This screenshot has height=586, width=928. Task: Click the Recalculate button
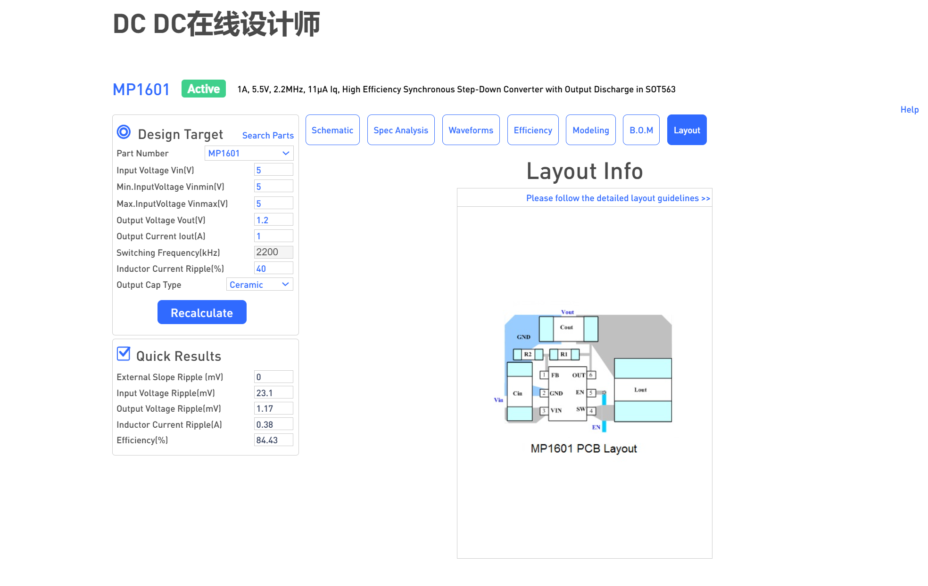[x=202, y=312]
